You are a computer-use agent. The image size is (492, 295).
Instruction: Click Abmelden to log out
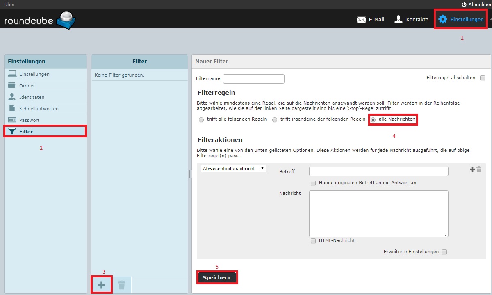[x=476, y=5]
